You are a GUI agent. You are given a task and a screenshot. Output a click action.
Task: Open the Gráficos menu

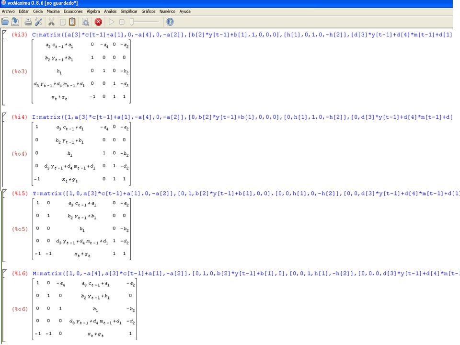click(x=149, y=11)
